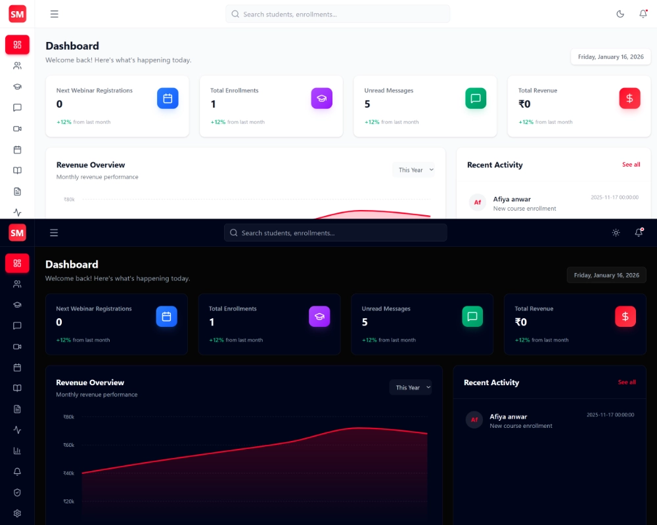Focus the search field in the light-theme header
The width and height of the screenshot is (657, 525).
[x=338, y=14]
